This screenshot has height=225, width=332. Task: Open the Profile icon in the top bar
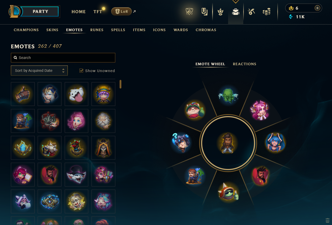220,12
